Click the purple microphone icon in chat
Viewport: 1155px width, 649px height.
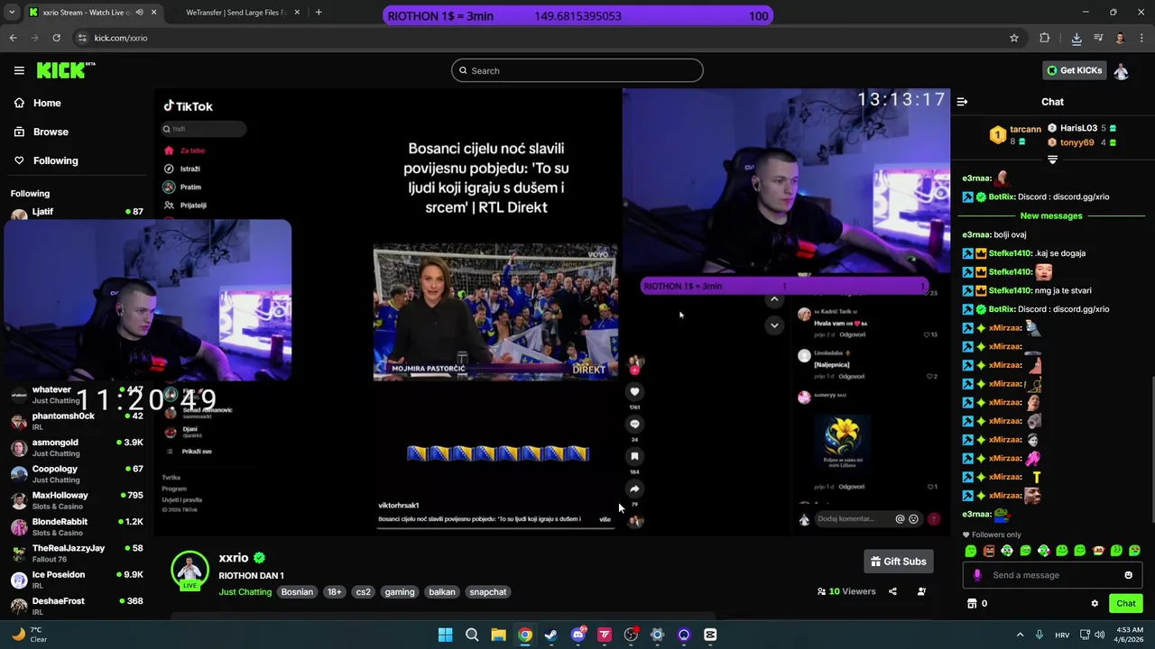pos(976,575)
